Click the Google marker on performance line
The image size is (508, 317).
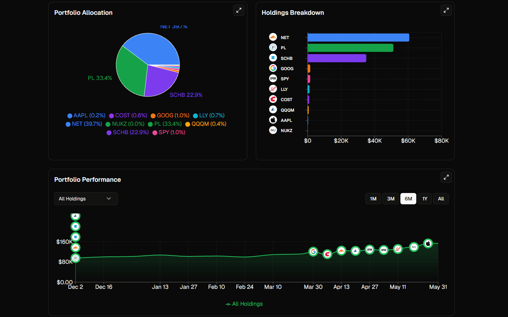point(313,251)
